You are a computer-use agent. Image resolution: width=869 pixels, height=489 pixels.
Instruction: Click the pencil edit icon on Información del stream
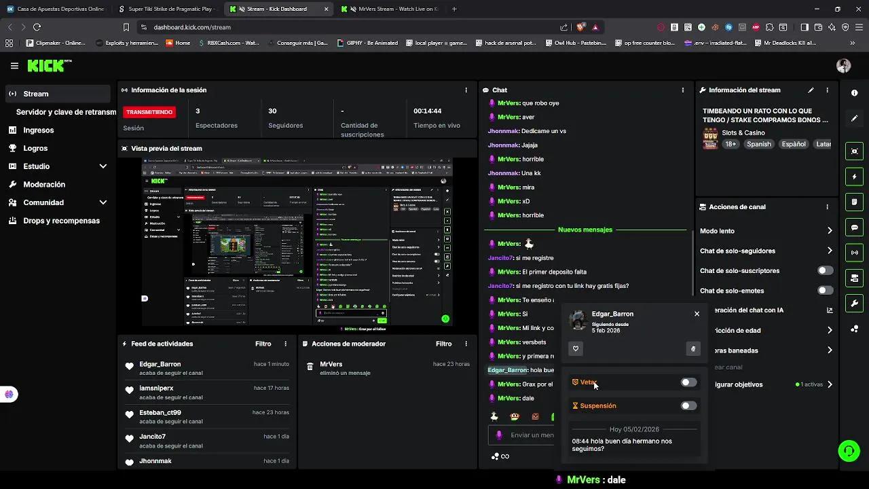811,90
